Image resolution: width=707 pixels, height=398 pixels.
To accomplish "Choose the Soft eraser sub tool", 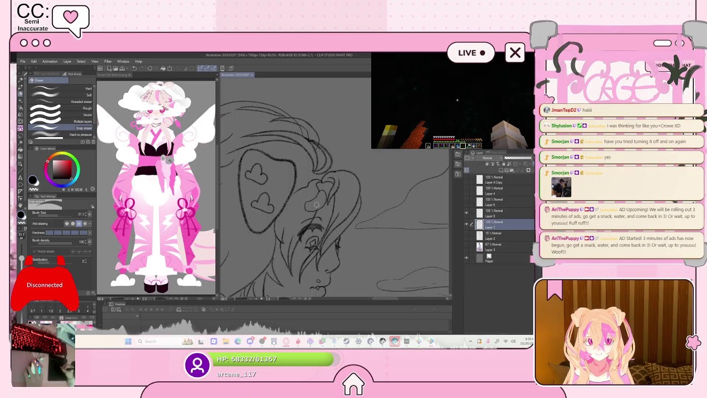I will coord(61,95).
